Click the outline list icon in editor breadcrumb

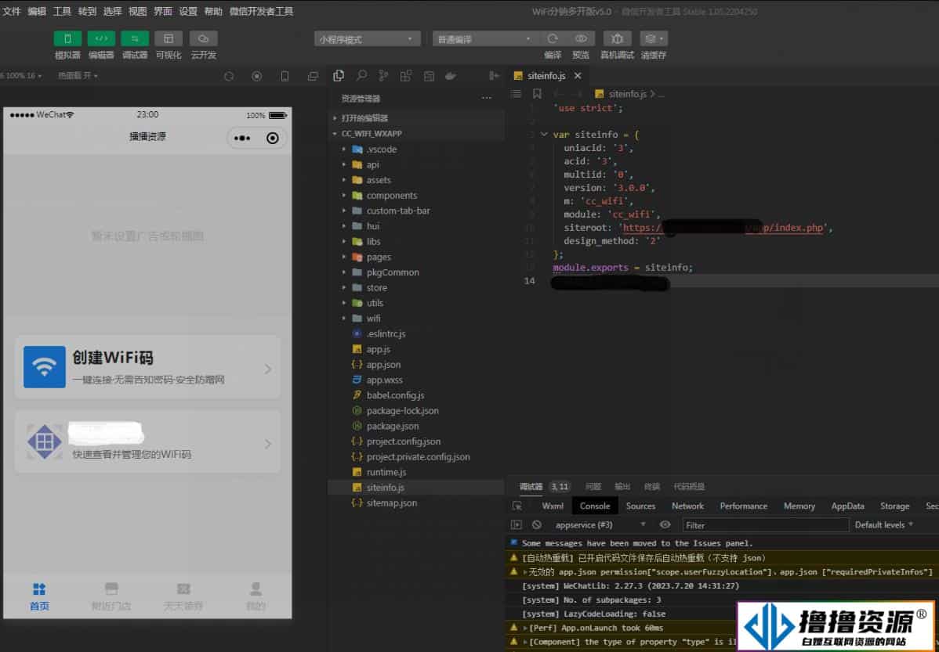tap(516, 94)
